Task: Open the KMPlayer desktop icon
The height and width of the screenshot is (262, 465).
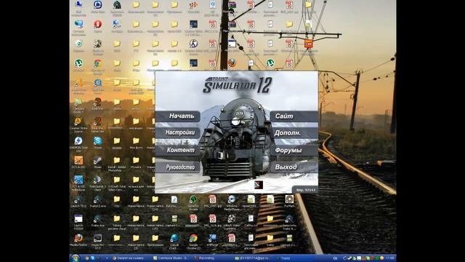Action: (x=212, y=240)
